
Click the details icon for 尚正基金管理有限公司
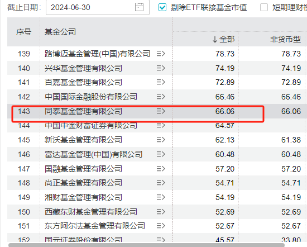pos(161,183)
